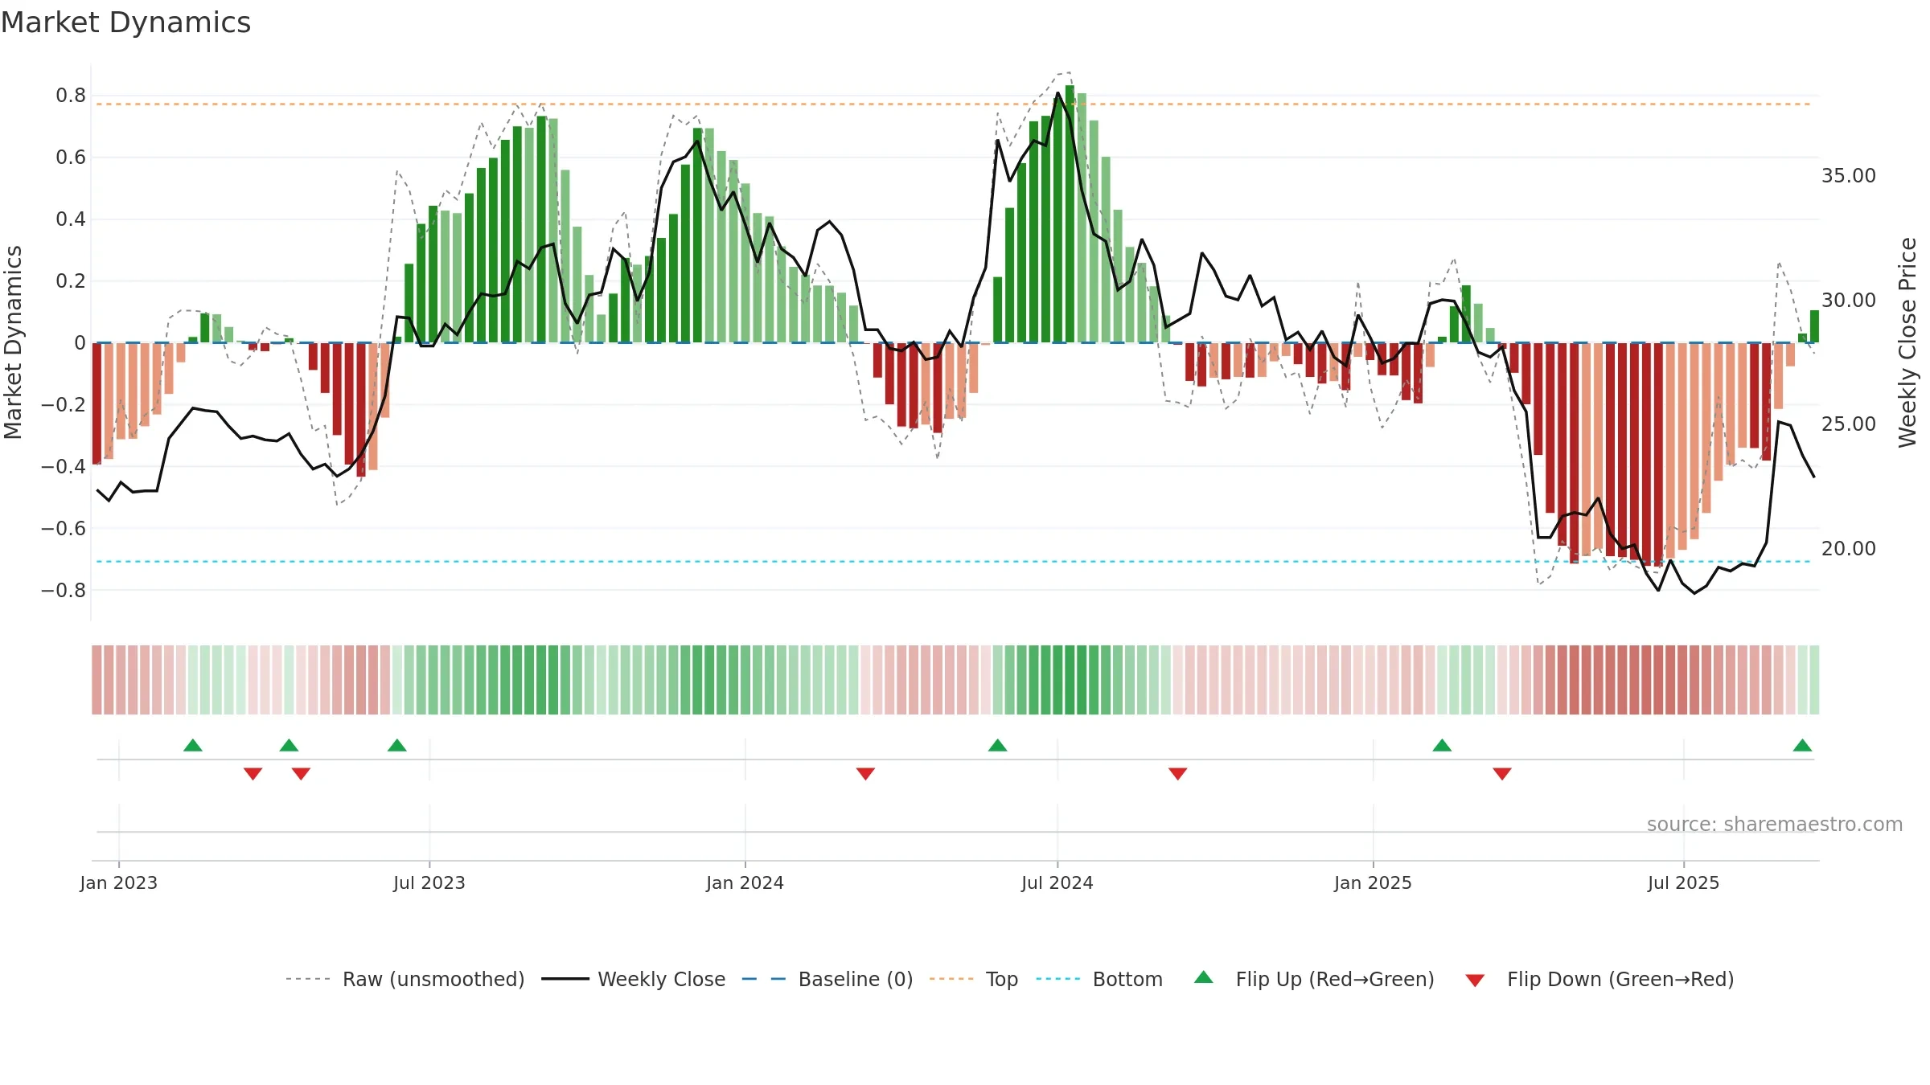Click the 0.6 y-axis tick label

pos(71,158)
